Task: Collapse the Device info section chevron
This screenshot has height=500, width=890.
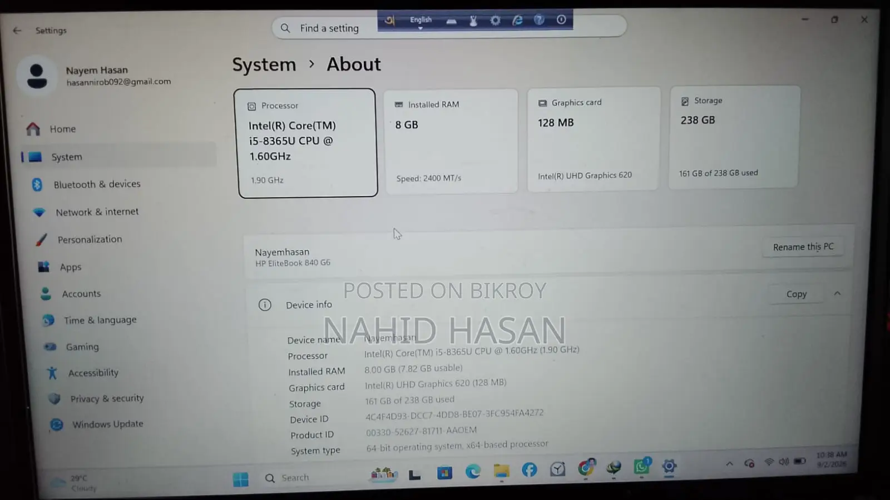Action: pos(837,293)
